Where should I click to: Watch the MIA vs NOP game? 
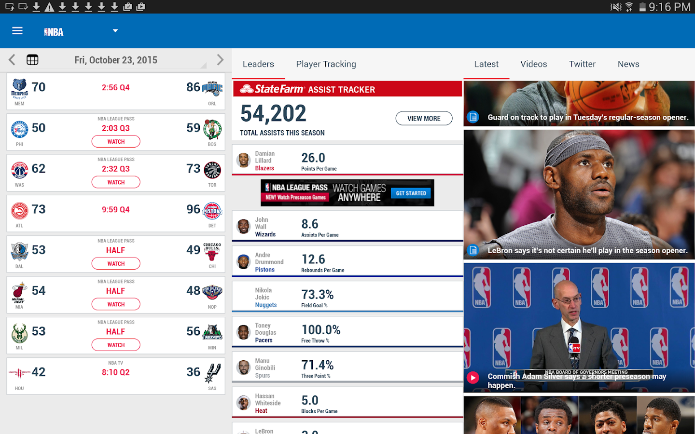tap(116, 304)
